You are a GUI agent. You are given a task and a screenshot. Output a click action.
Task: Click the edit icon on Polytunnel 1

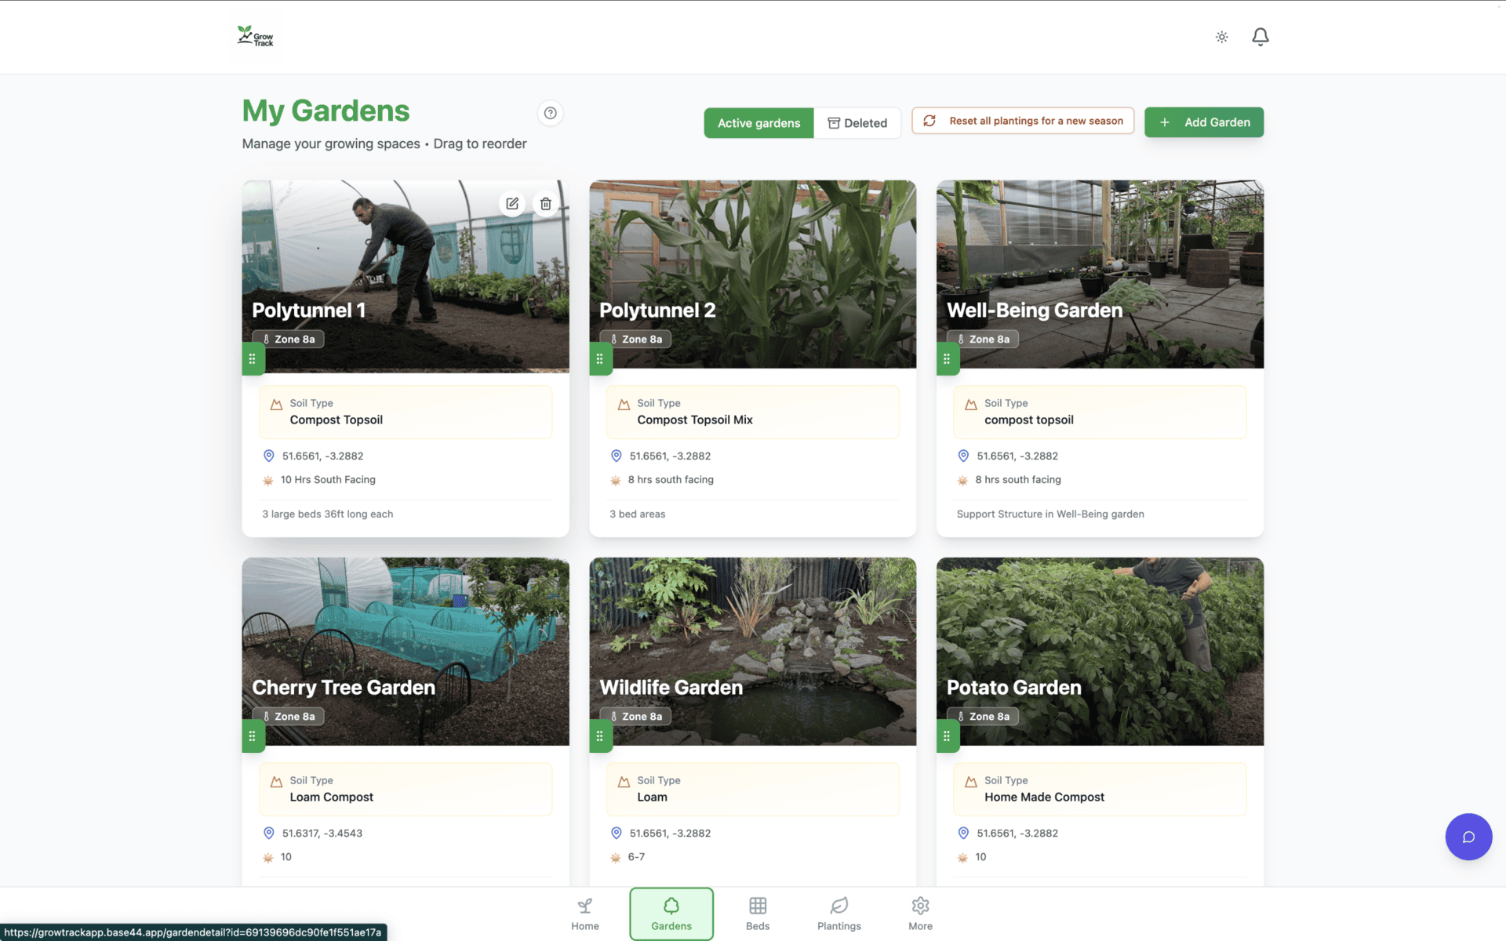pyautogui.click(x=512, y=204)
